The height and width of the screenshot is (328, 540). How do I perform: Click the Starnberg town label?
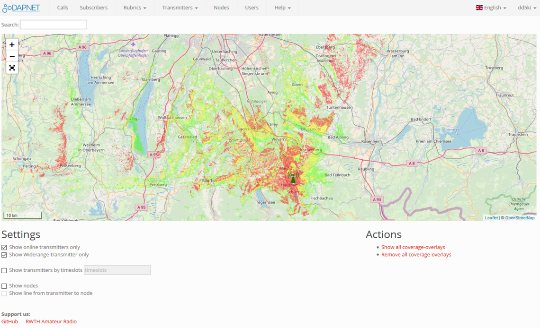pyautogui.click(x=151, y=80)
